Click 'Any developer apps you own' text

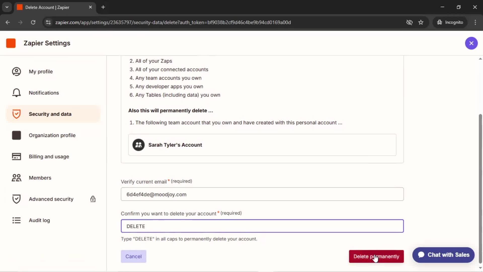coord(169,86)
